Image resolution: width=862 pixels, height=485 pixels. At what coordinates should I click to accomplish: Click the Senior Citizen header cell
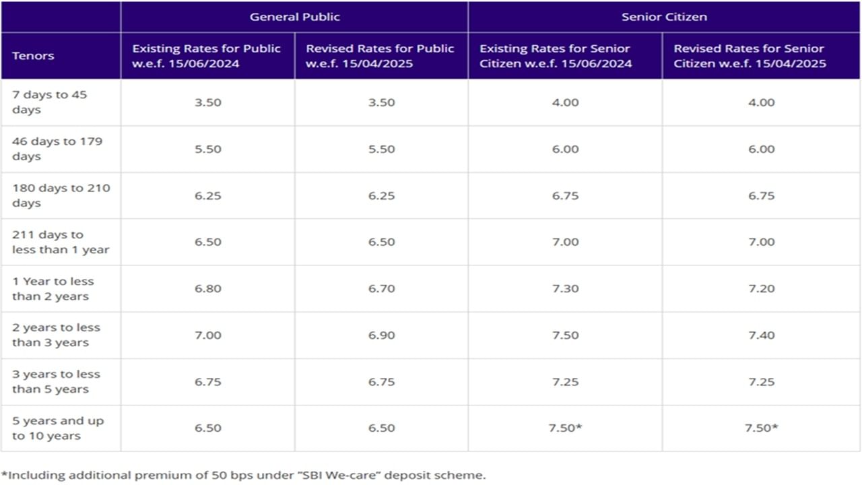point(664,17)
